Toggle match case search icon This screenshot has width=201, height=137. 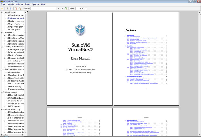point(66,9)
